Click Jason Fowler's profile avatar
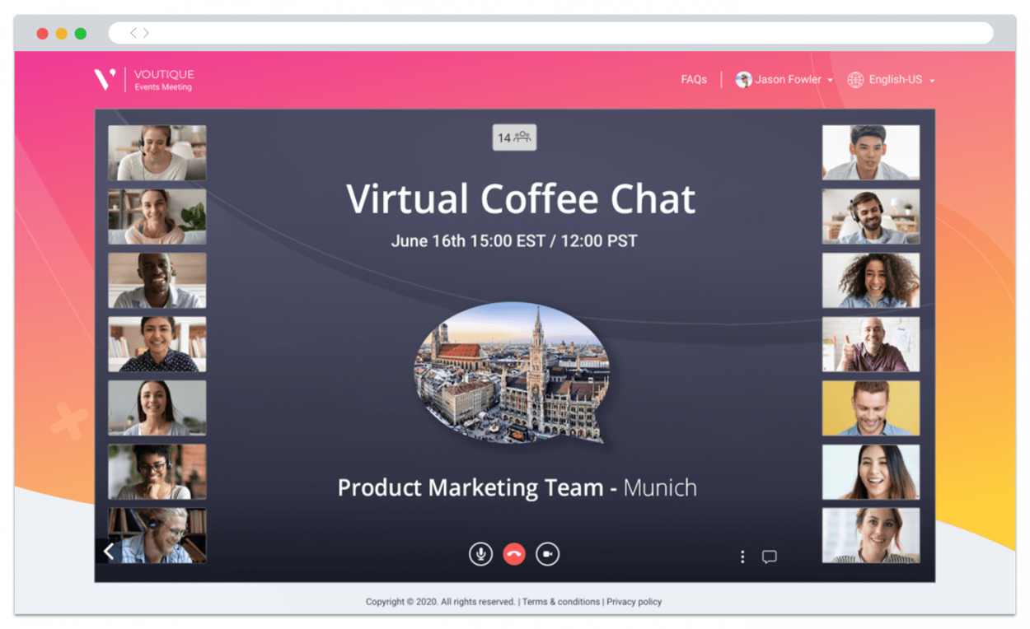Image resolution: width=1030 pixels, height=629 pixels. (744, 80)
